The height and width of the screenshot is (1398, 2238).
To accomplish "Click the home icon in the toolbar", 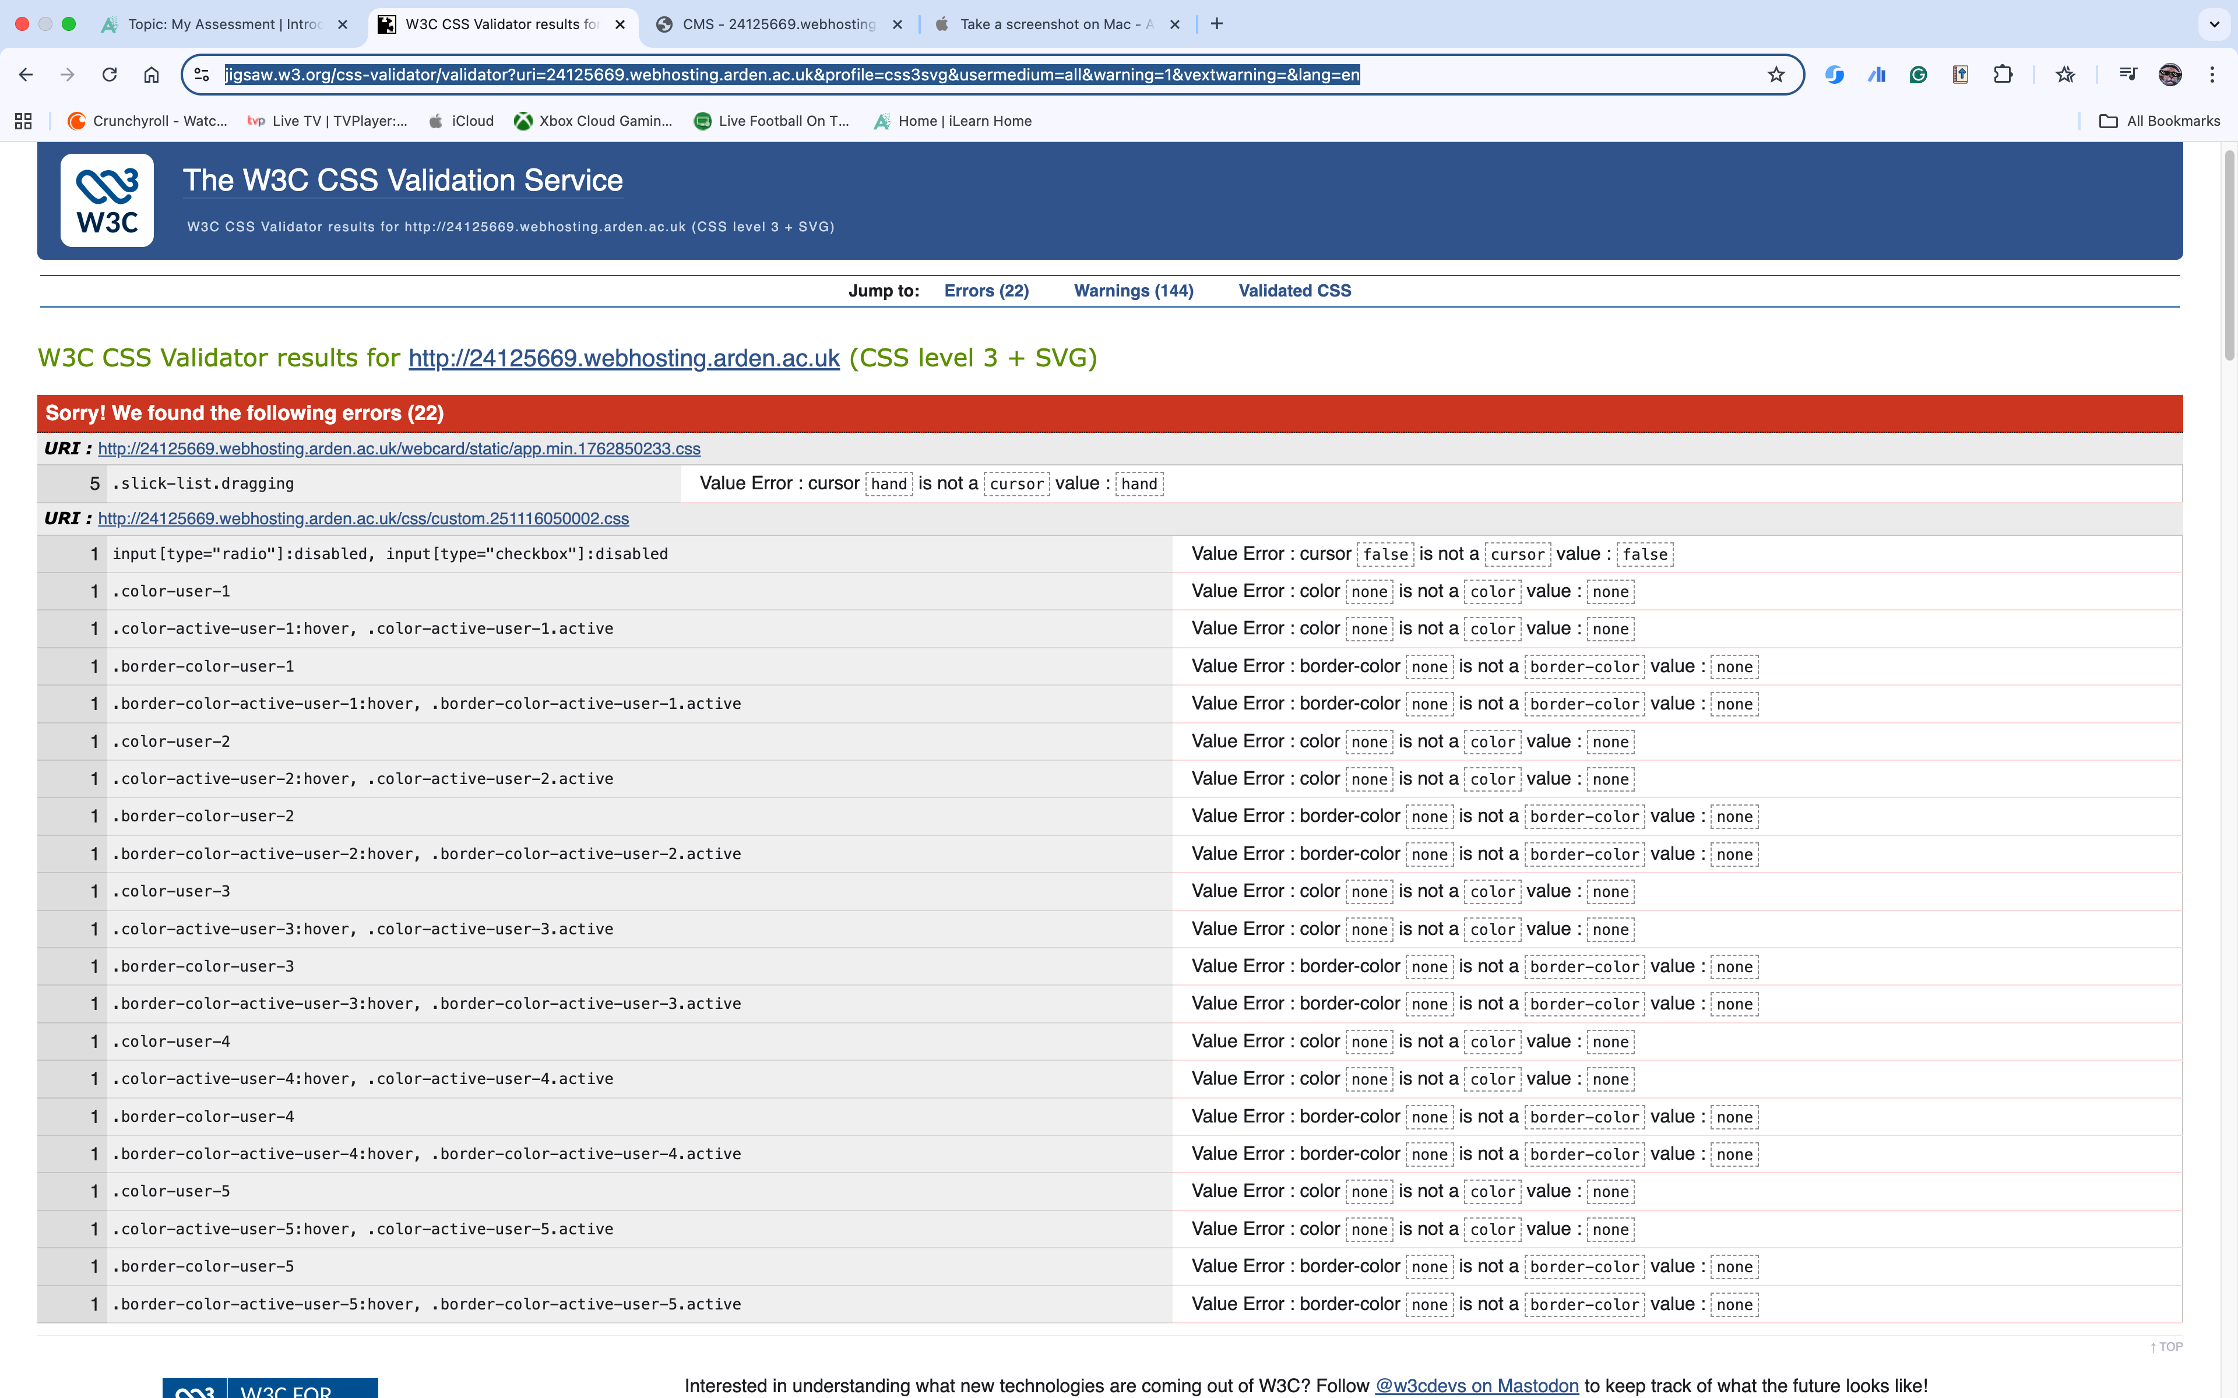I will [152, 74].
